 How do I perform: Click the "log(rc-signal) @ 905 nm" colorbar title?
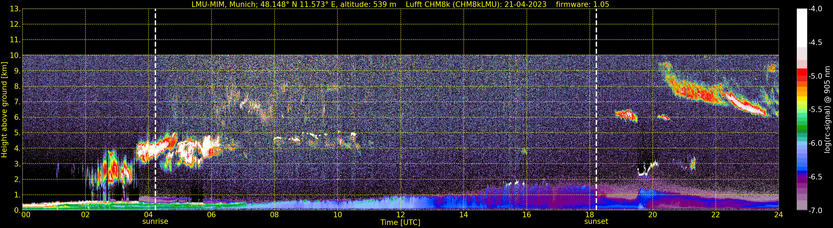[827, 110]
